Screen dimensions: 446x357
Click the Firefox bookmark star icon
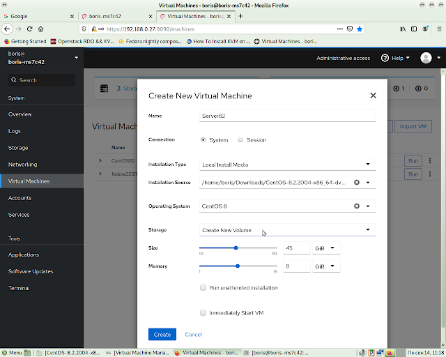tap(360, 29)
